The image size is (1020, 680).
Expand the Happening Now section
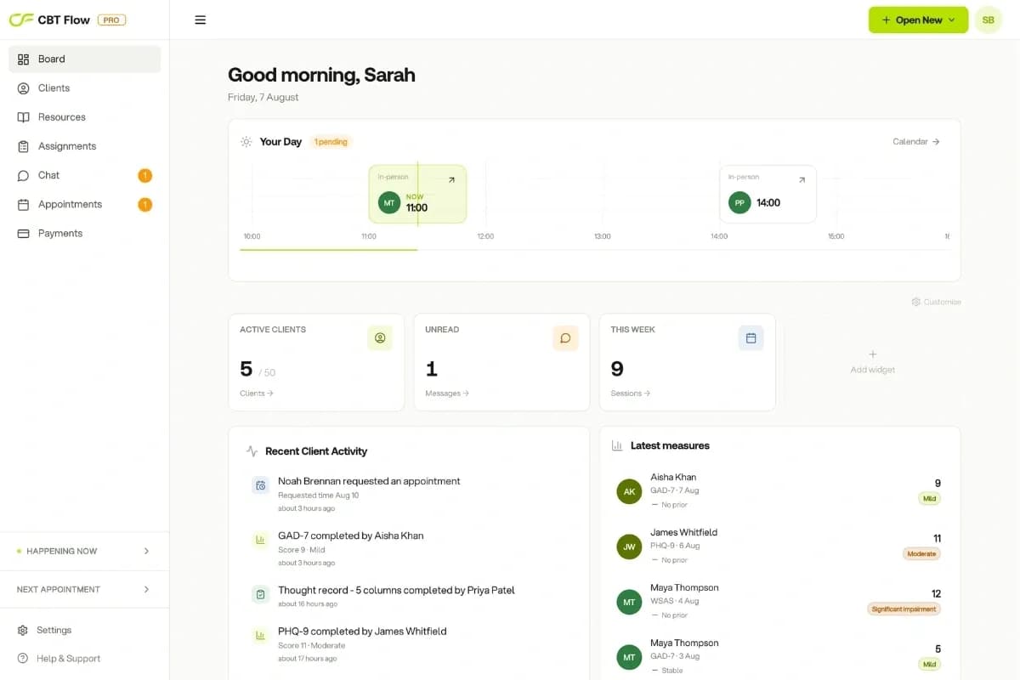(85, 551)
